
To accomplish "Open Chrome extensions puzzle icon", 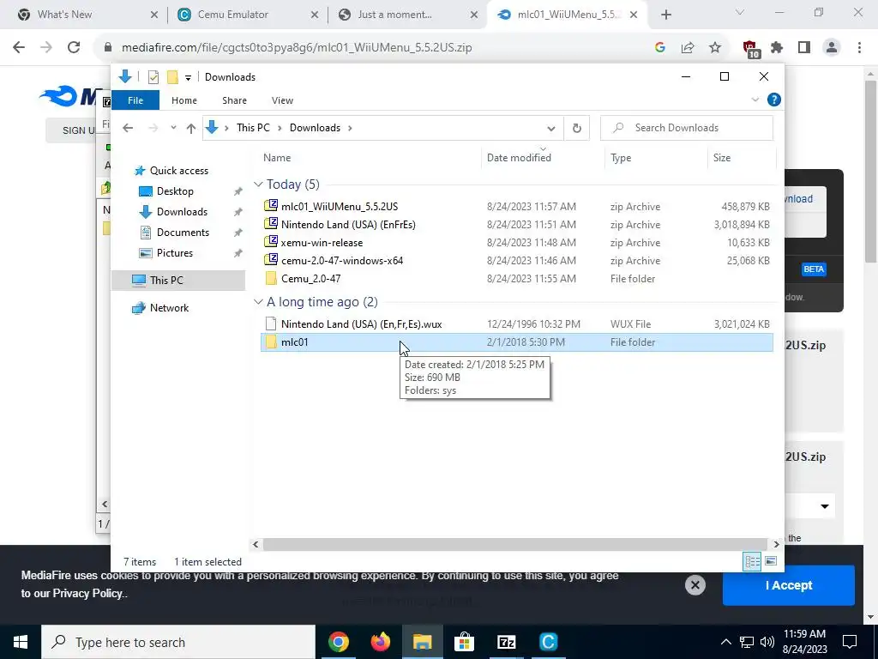I will click(x=777, y=48).
